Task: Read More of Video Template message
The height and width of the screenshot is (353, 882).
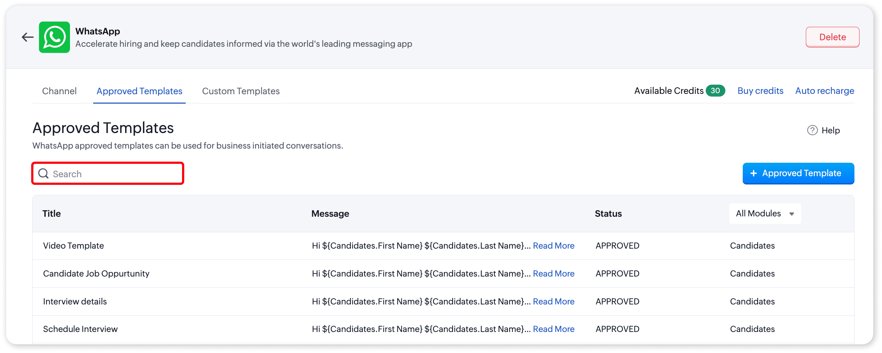Action: point(553,246)
